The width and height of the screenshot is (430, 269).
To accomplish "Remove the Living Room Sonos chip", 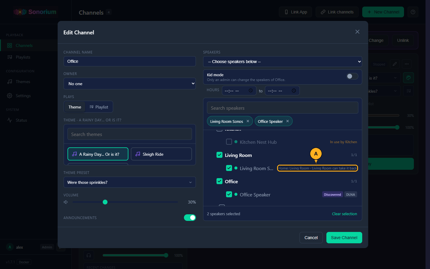I will [x=248, y=121].
